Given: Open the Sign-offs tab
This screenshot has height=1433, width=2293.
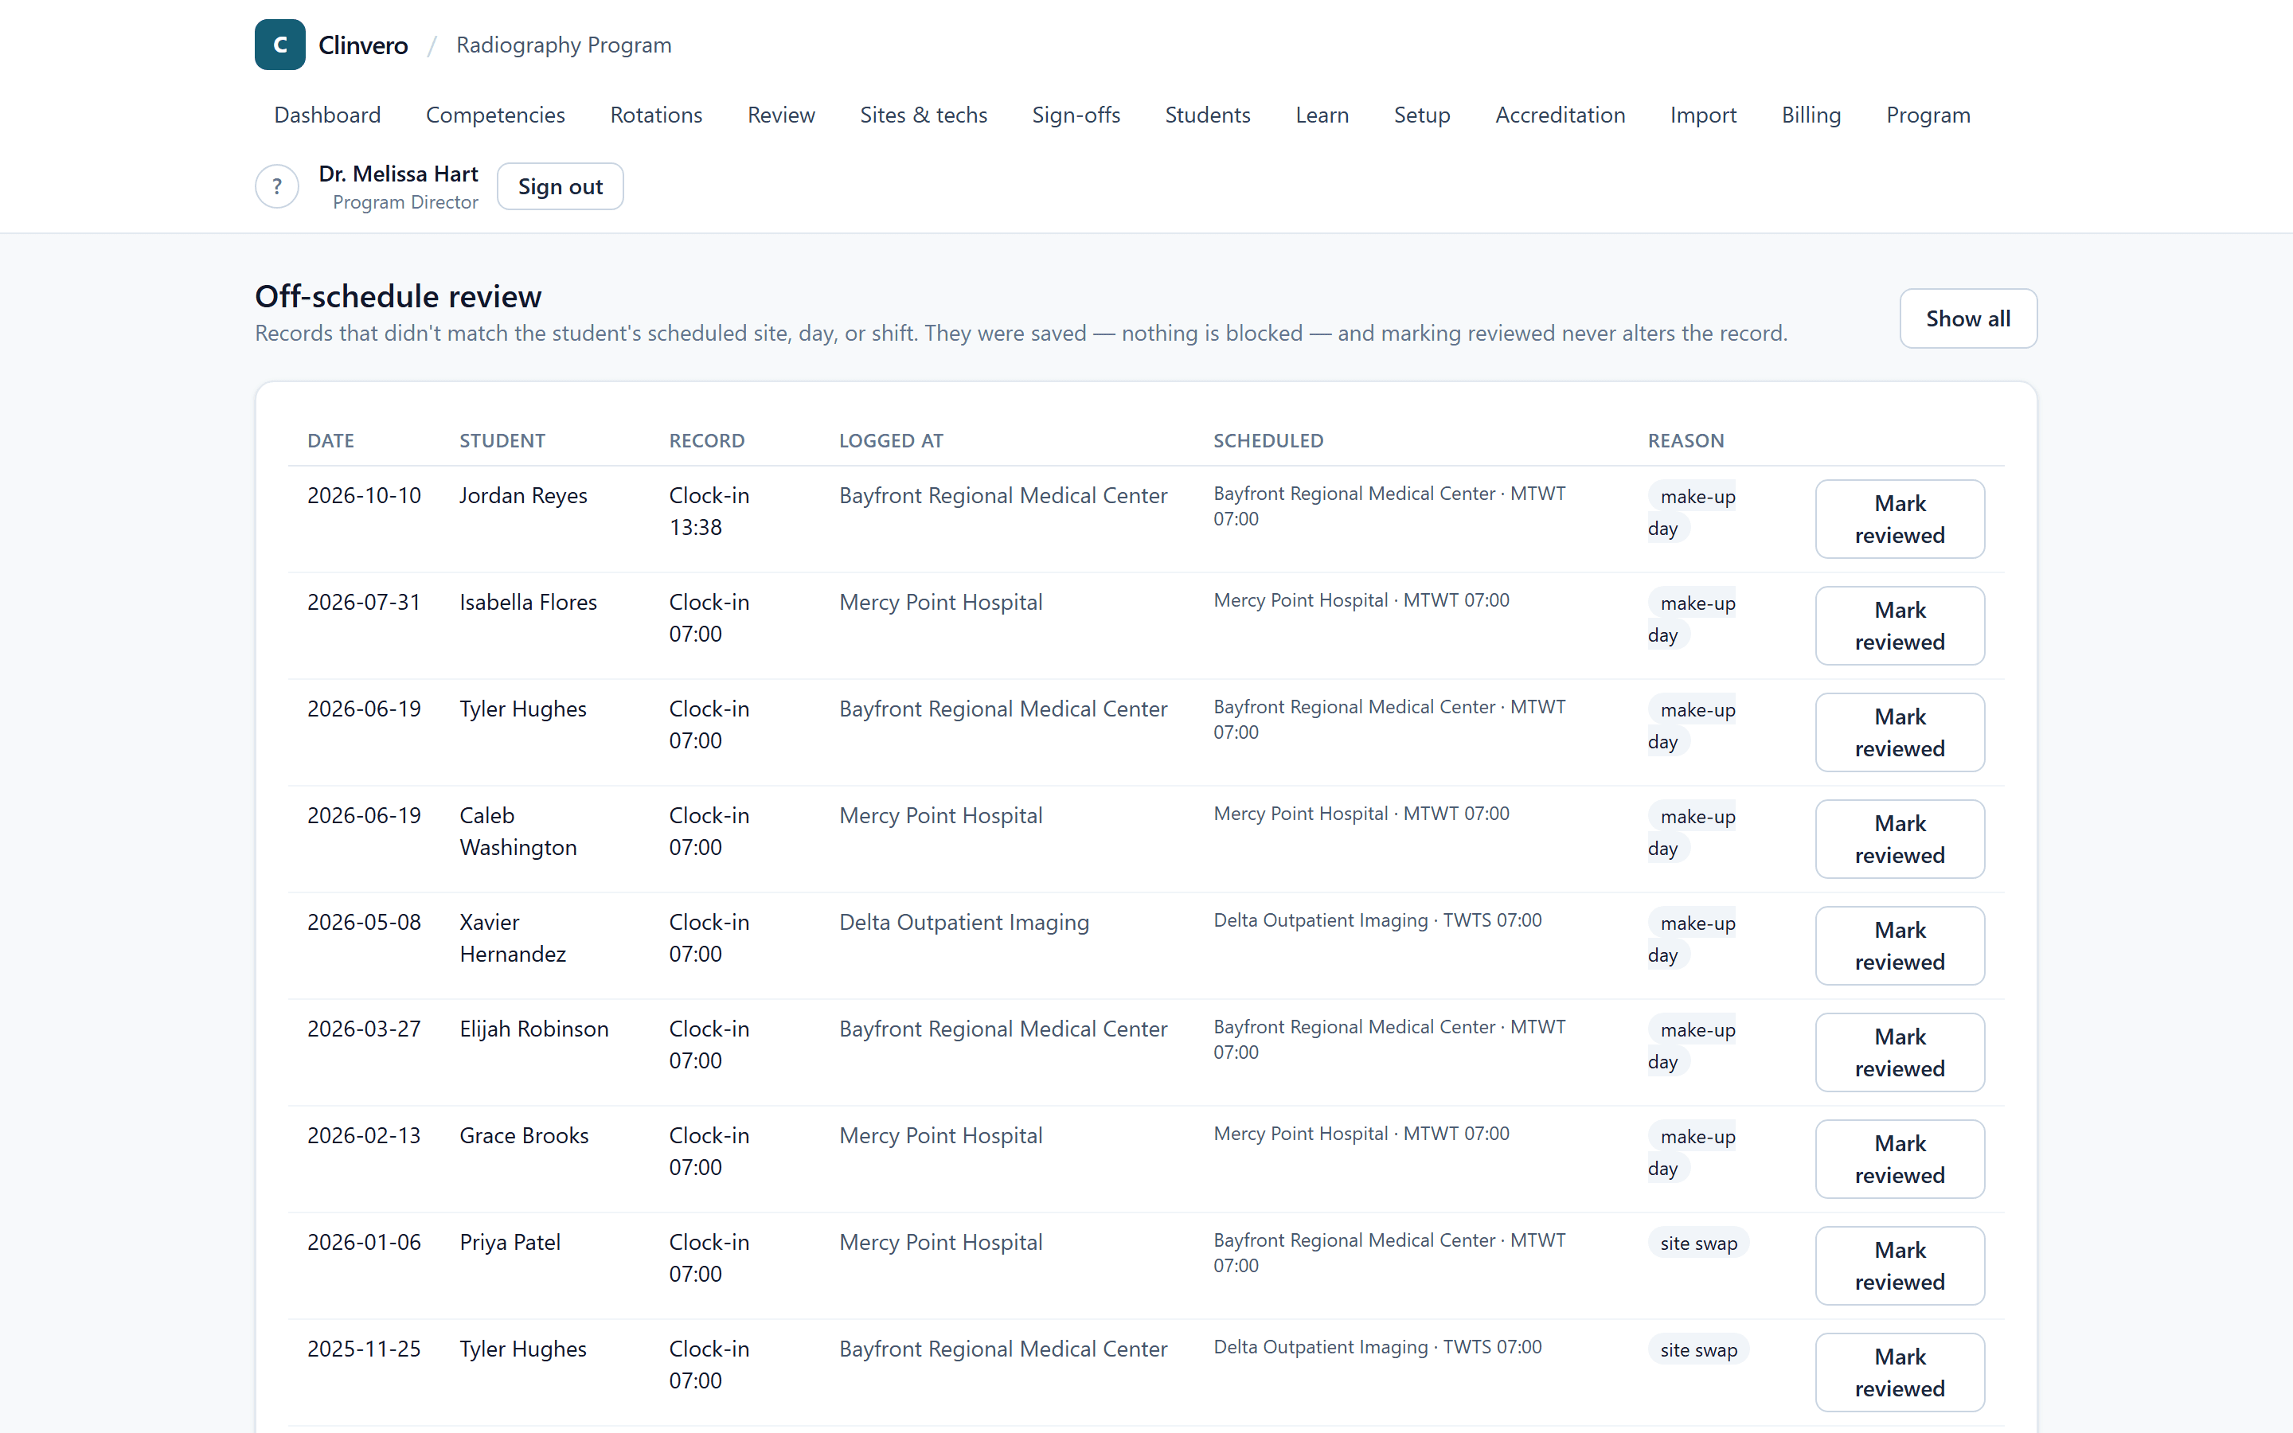Looking at the screenshot, I should tap(1076, 115).
